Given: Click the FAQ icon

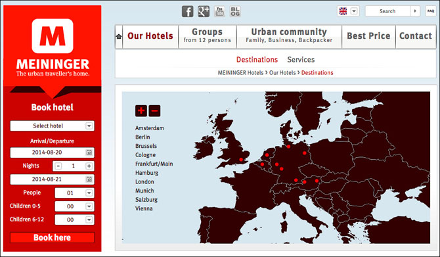Looking at the screenshot, I should pyautogui.click(x=430, y=11).
